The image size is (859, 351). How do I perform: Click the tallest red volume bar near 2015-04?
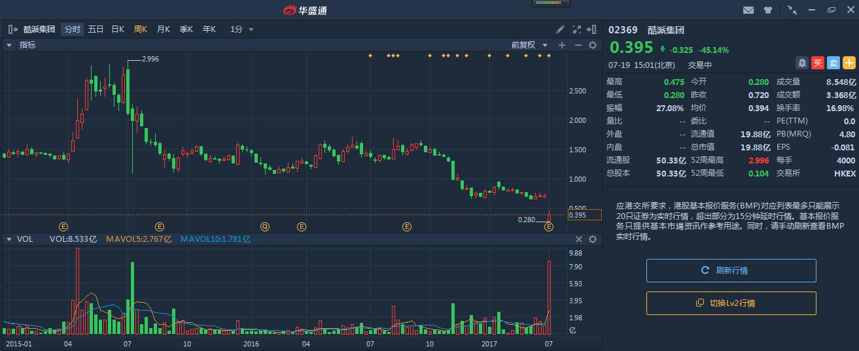point(77,292)
